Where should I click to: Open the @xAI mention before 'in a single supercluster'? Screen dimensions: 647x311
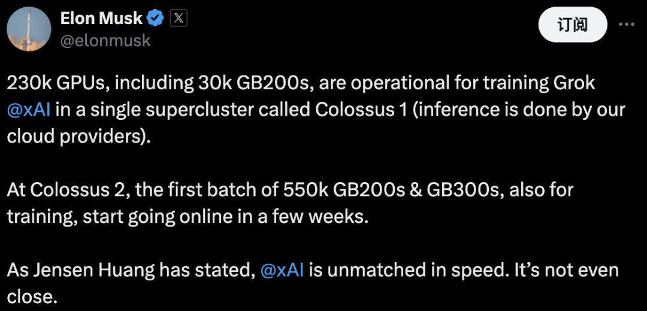pos(29,110)
